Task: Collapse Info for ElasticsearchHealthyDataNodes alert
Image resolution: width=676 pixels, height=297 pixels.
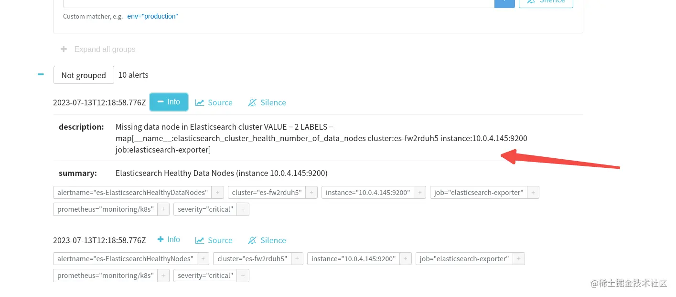Action: click(169, 102)
